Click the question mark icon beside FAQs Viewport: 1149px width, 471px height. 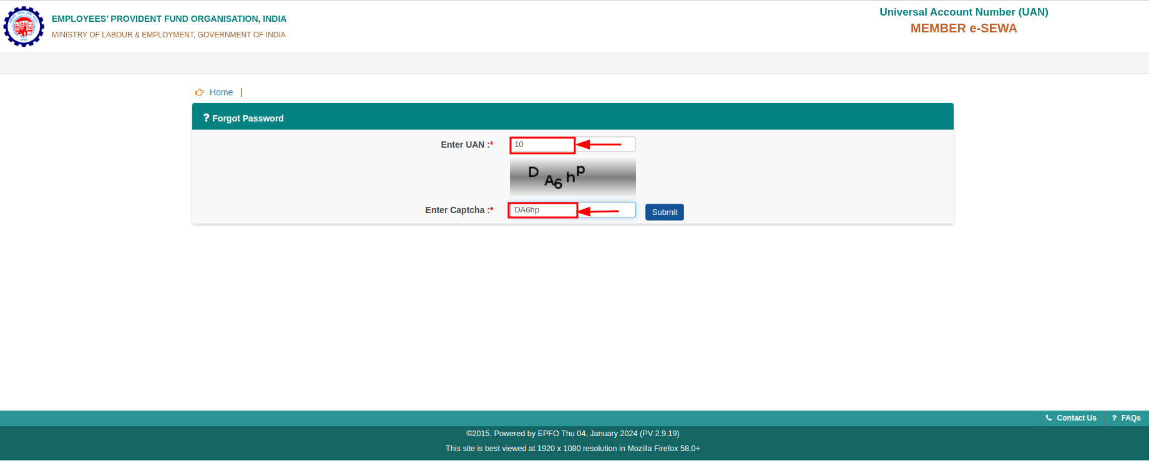point(1114,418)
